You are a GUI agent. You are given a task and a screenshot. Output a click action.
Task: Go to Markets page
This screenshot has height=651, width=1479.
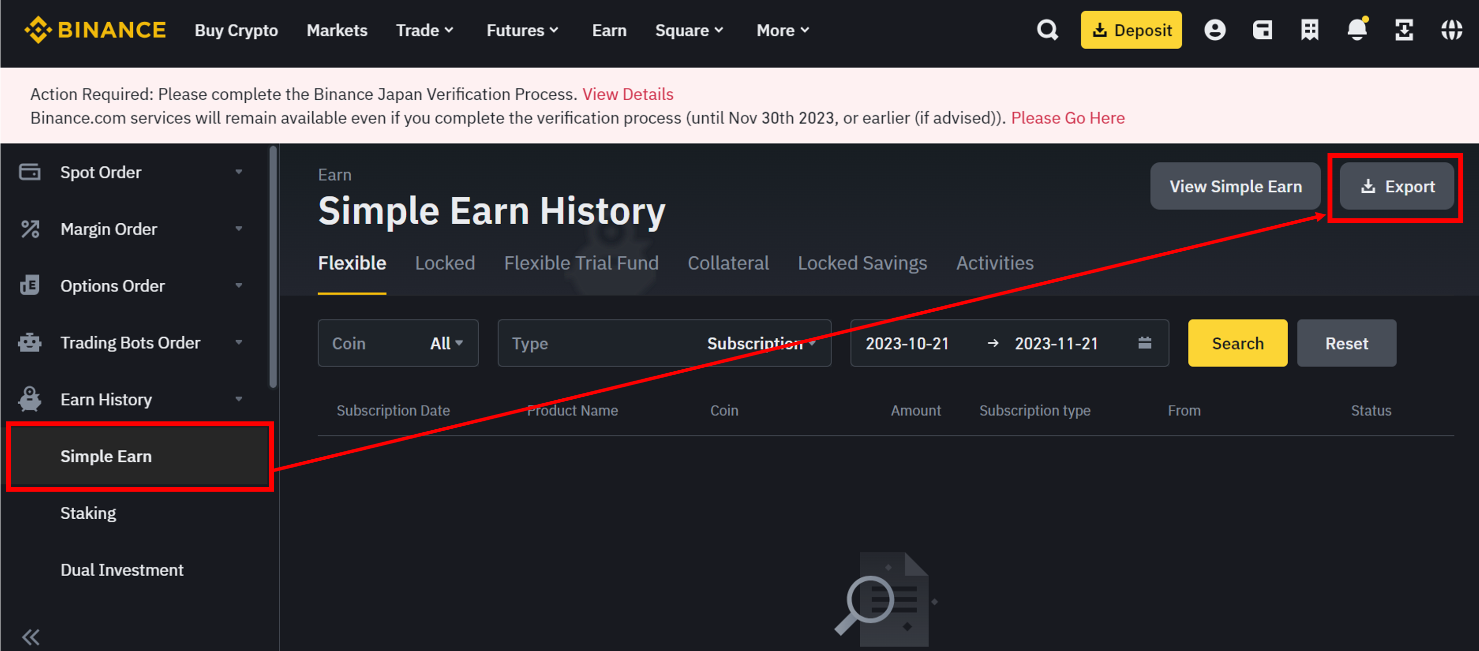337,30
